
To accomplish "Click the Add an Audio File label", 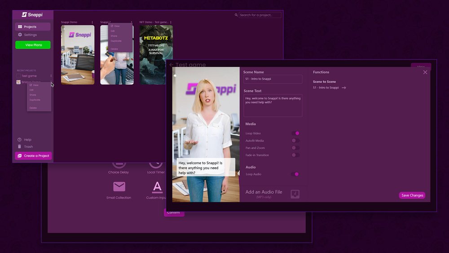I will pyautogui.click(x=264, y=192).
